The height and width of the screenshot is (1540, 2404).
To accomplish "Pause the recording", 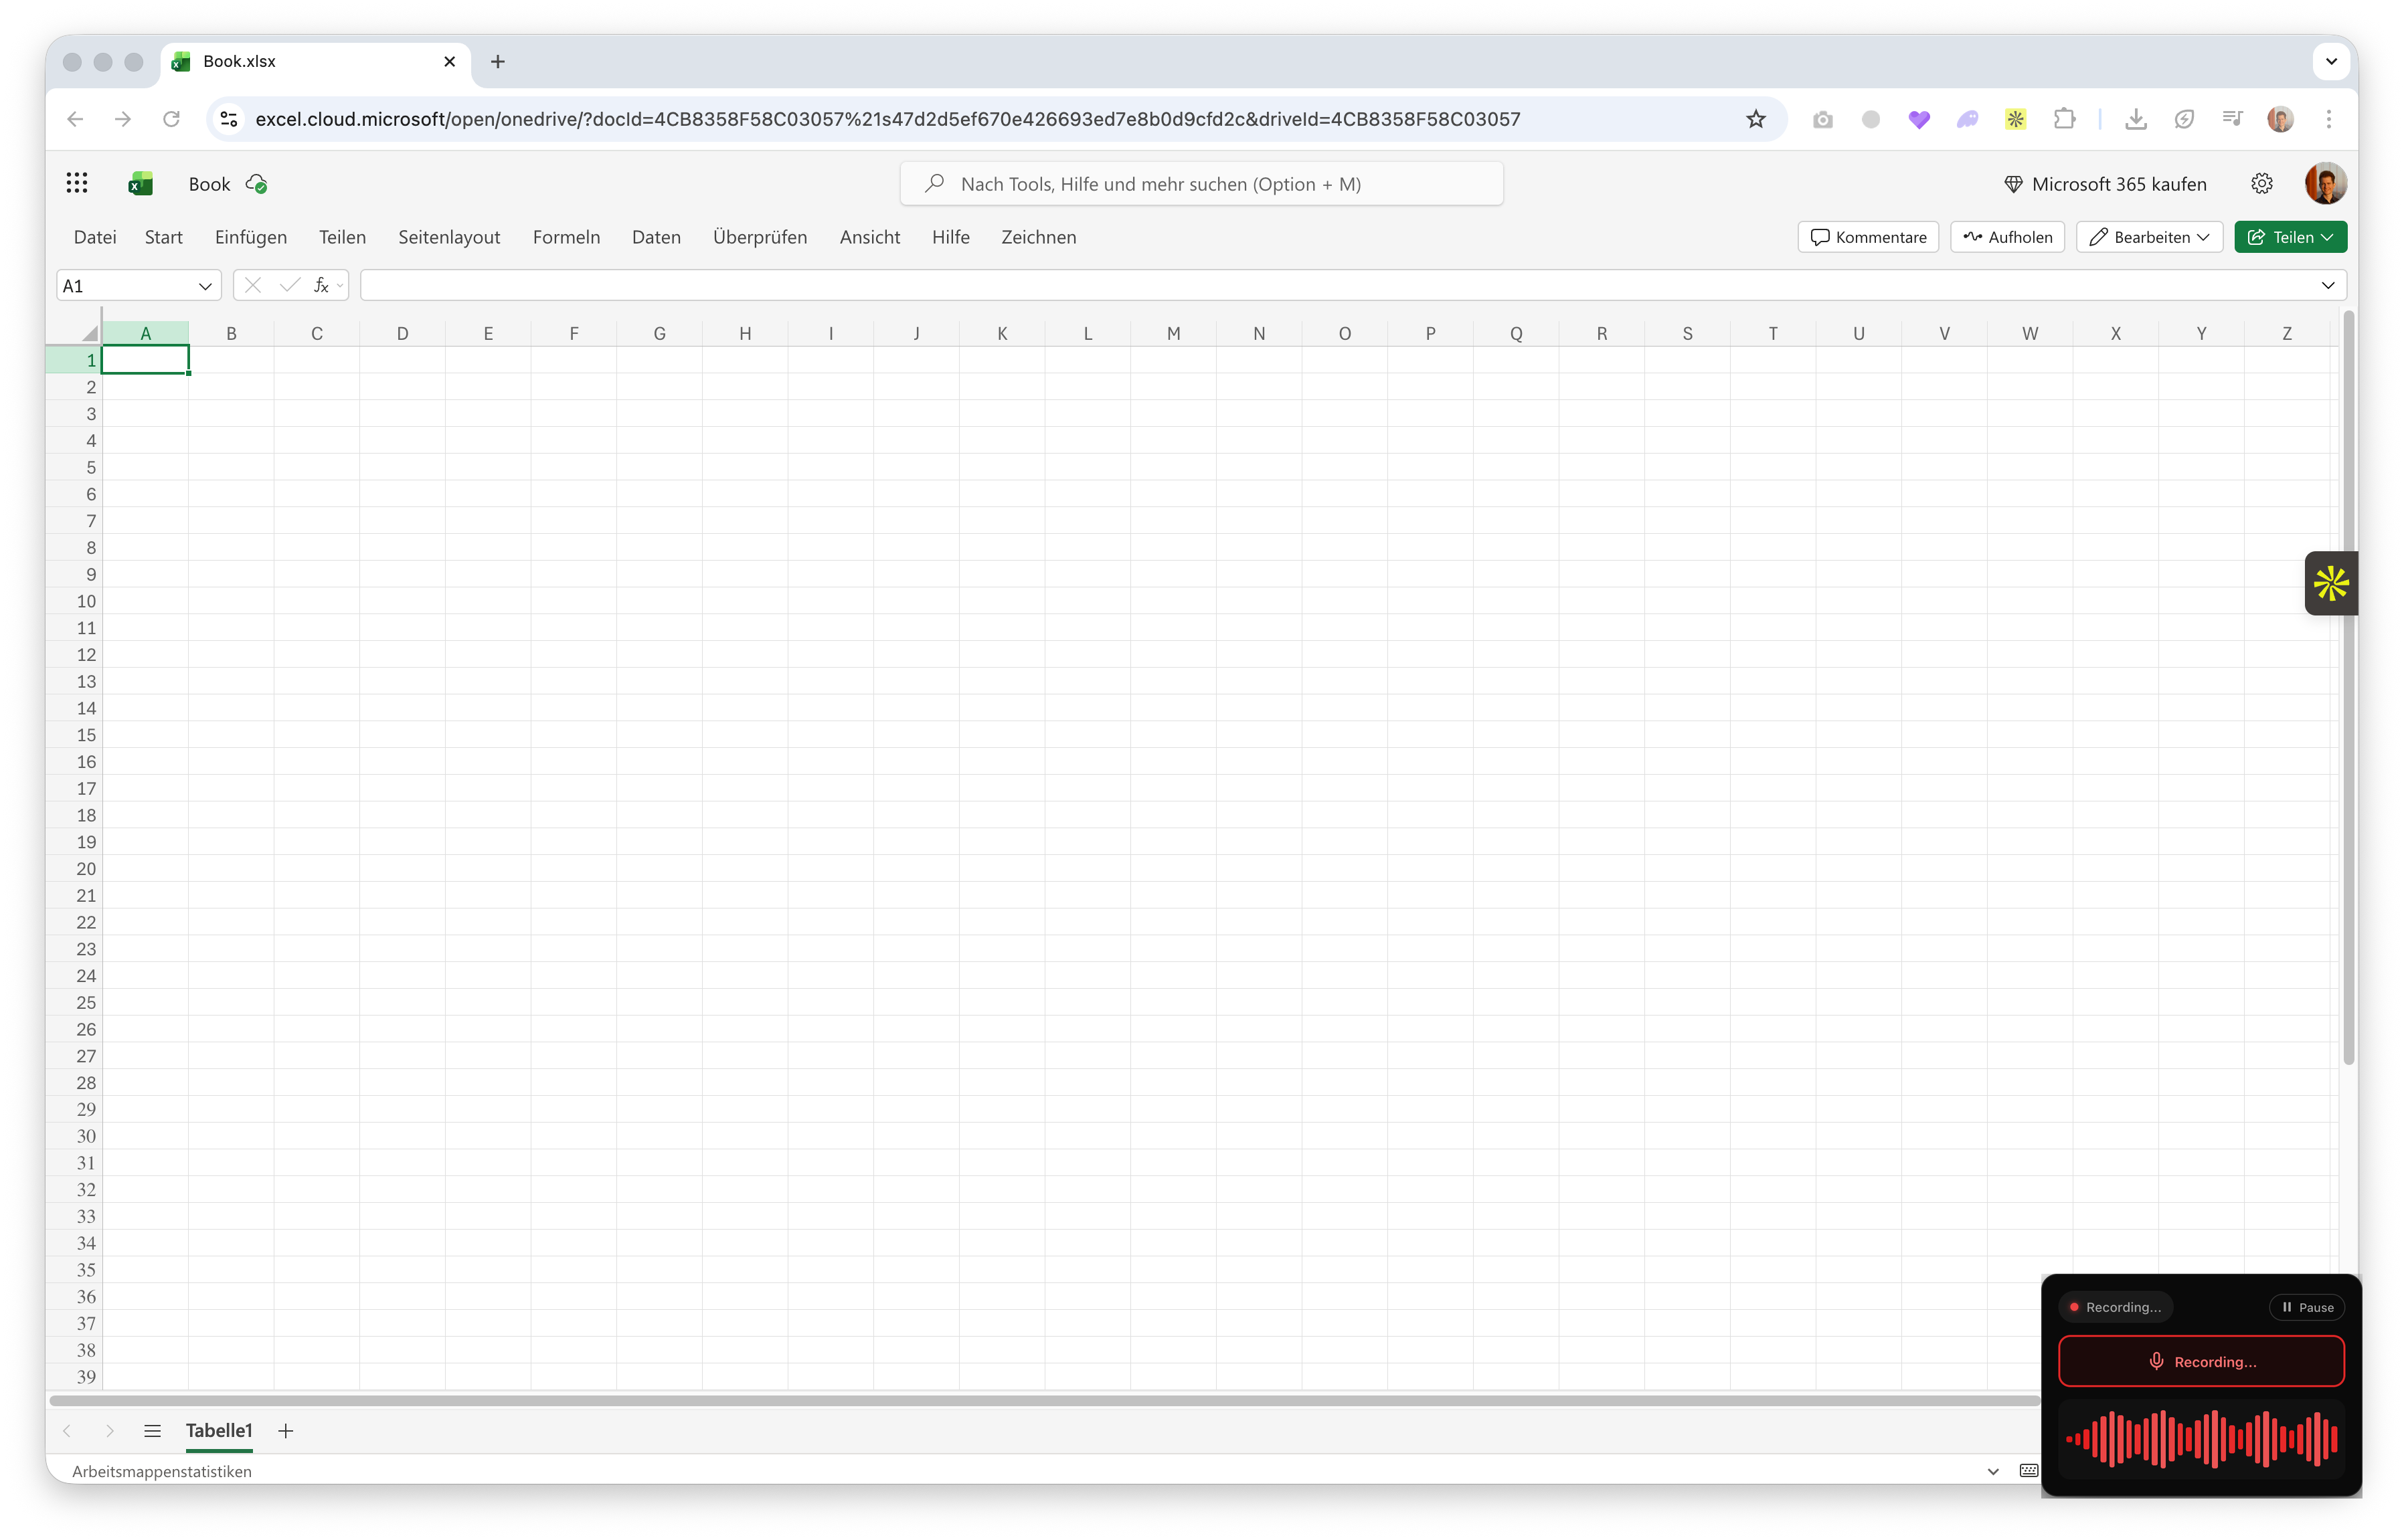I will pyautogui.click(x=2308, y=1307).
